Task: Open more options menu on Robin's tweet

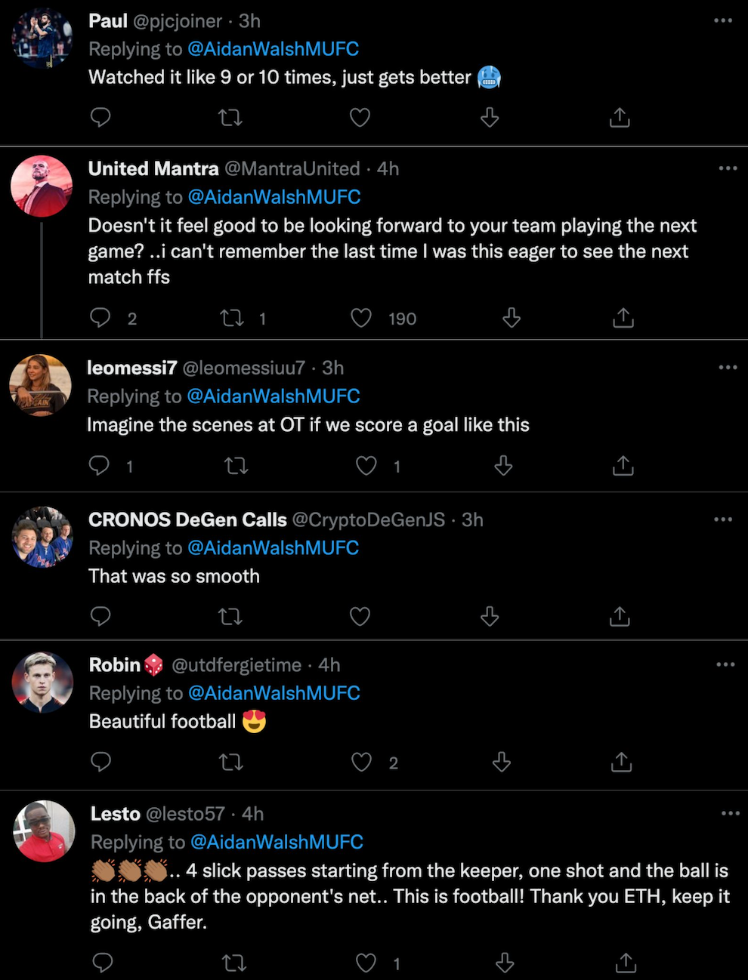Action: pyautogui.click(x=725, y=664)
